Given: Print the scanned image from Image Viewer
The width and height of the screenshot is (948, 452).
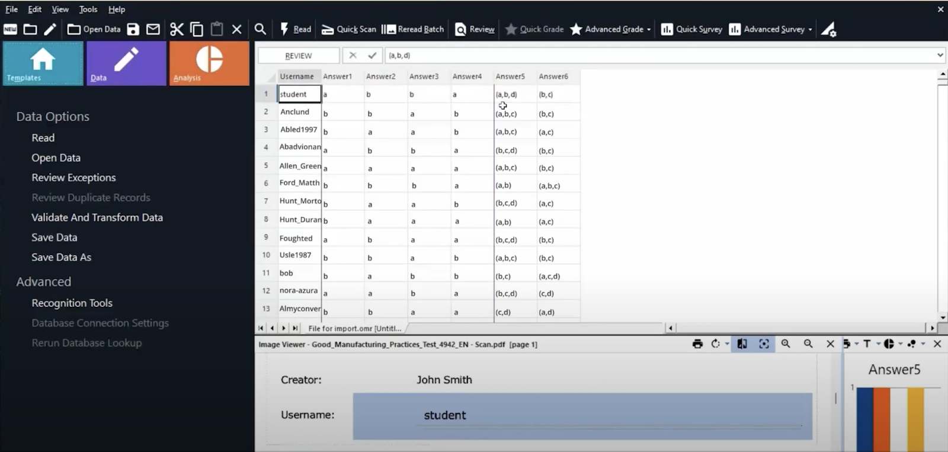Looking at the screenshot, I should click(x=697, y=344).
